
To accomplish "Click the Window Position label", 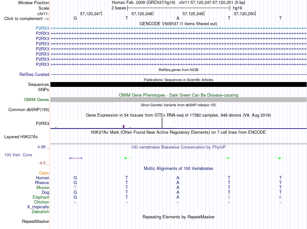I will [x=34, y=3].
